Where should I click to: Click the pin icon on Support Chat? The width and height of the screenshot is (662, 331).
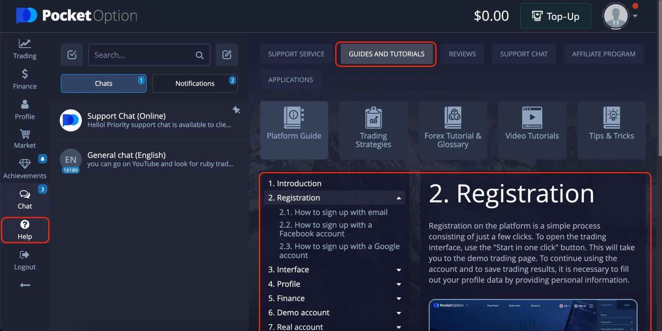(x=236, y=110)
